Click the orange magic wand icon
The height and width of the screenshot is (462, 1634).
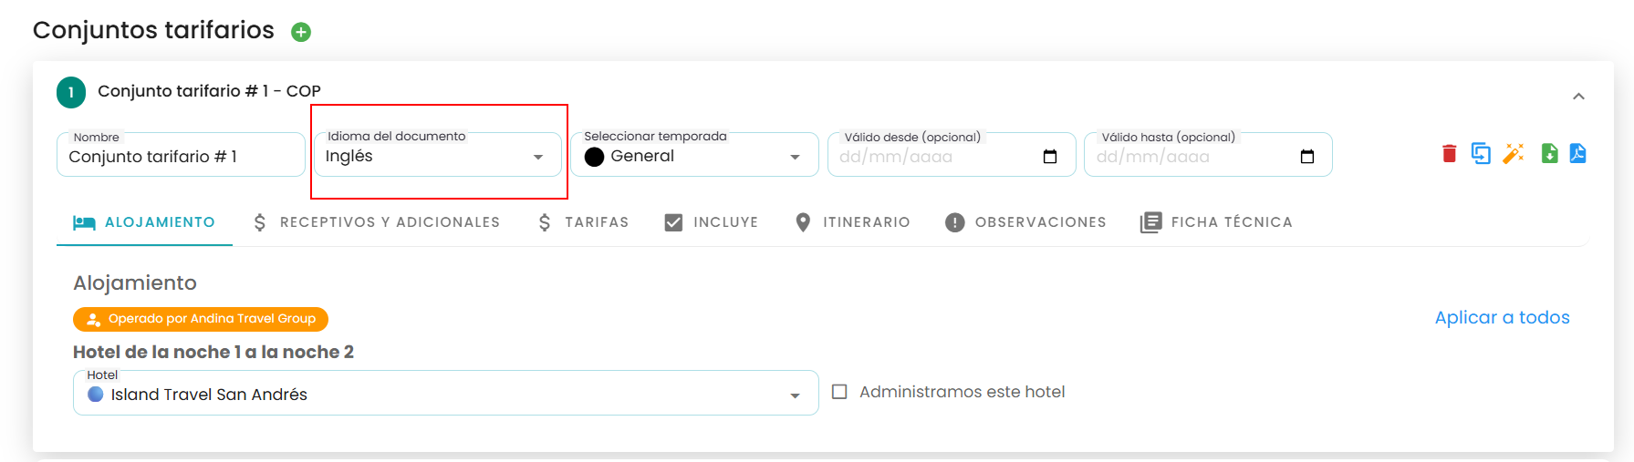(1514, 153)
